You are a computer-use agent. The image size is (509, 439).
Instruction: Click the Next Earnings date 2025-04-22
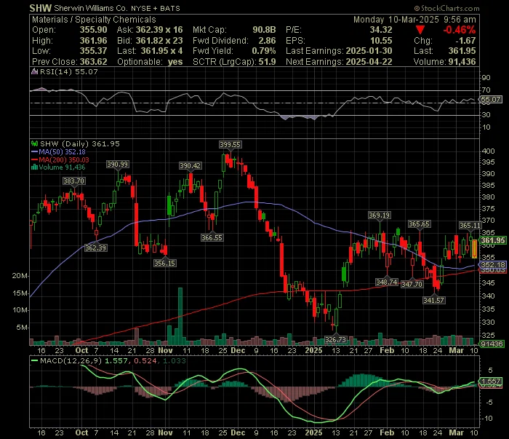point(369,62)
